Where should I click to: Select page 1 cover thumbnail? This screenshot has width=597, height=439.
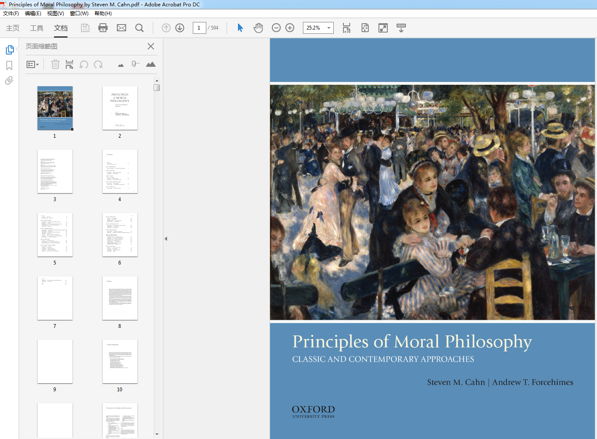point(55,108)
